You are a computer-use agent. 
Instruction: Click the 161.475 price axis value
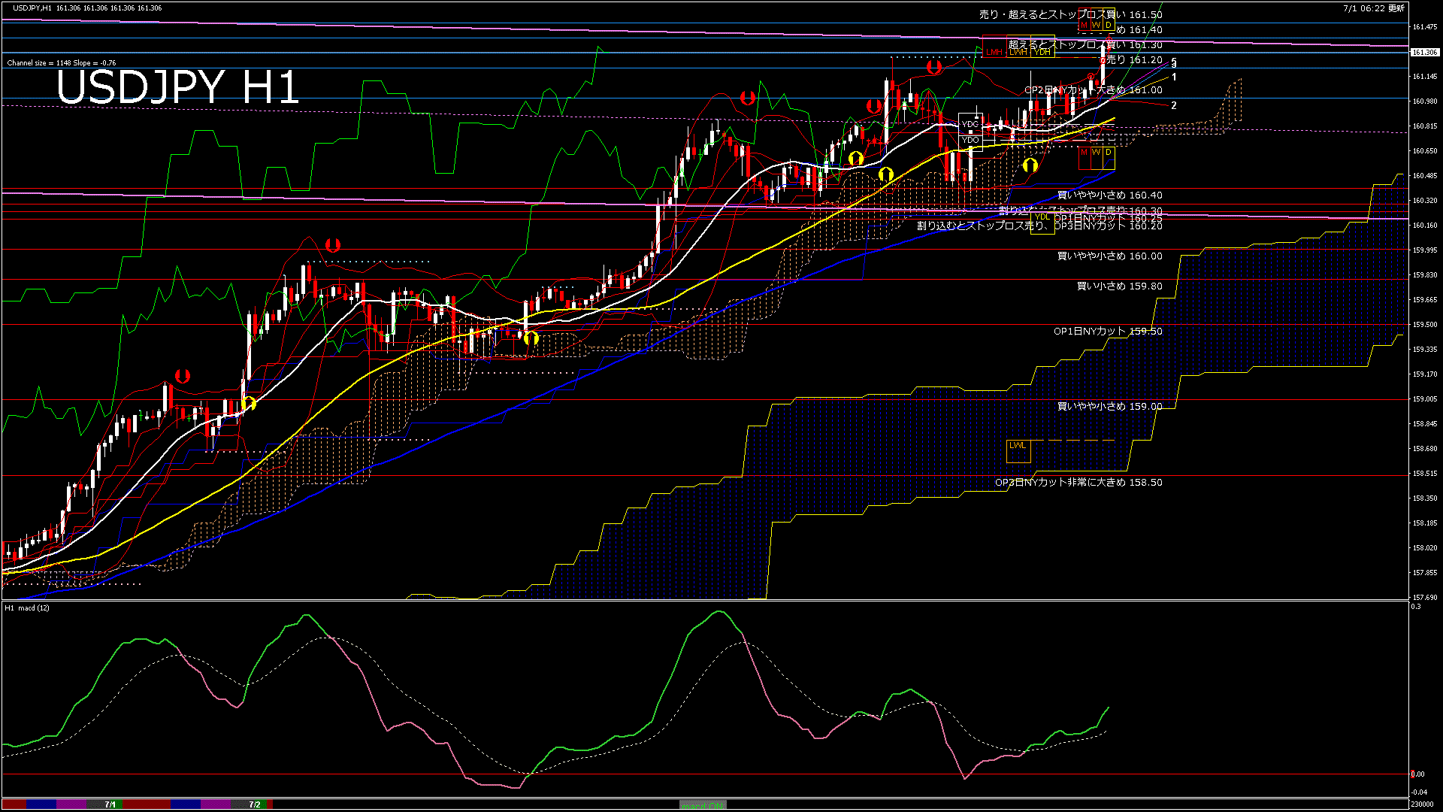(x=1425, y=27)
